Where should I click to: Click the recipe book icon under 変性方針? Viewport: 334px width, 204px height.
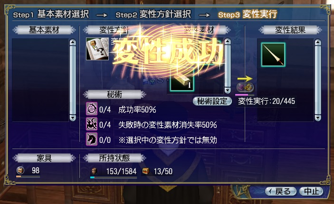(97, 49)
